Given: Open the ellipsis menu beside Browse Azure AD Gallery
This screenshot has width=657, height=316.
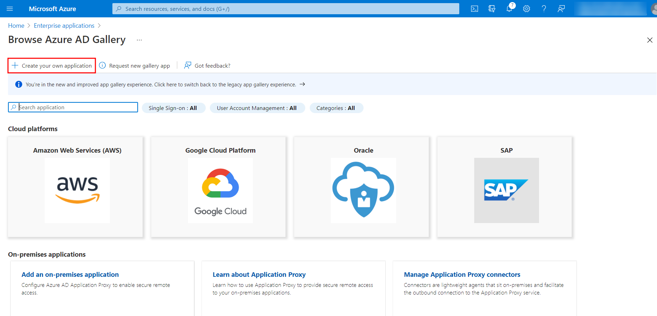Looking at the screenshot, I should pyautogui.click(x=139, y=40).
